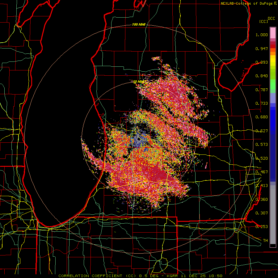This screenshot has width=278, height=278.
Task: Pick the bright green segment of the color bar
Action: [273, 84]
